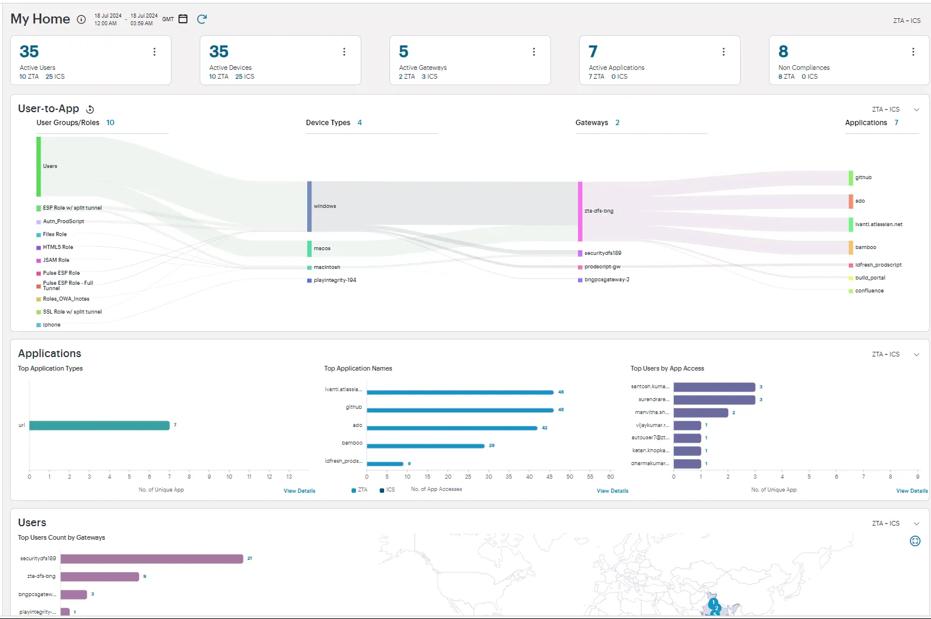Click the bngpcsgateway-2 gateway label
931x619 pixels.
coord(607,280)
